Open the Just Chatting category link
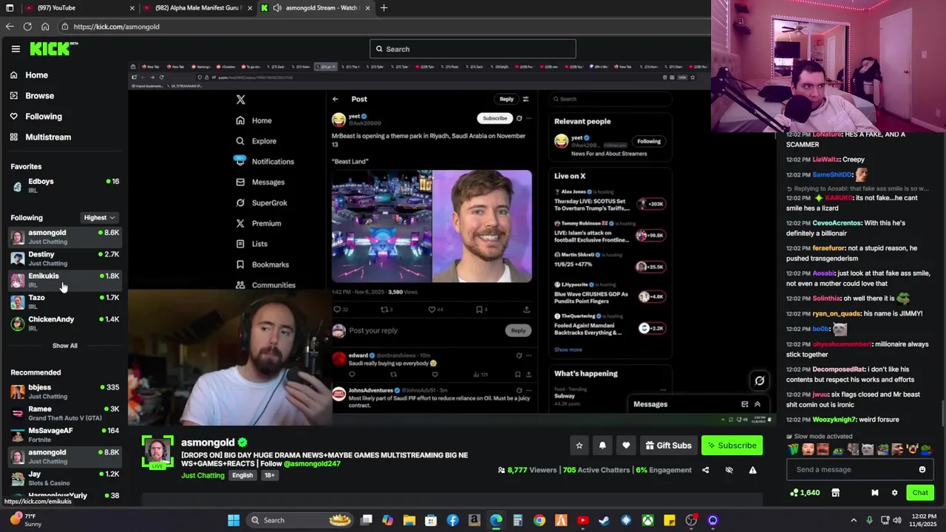Image resolution: width=946 pixels, height=532 pixels. pos(203,476)
